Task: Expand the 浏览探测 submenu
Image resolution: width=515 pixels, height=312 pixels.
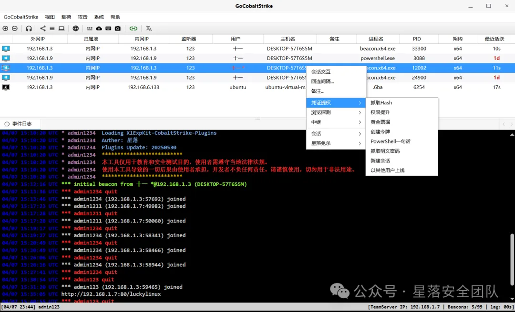Action: tap(336, 112)
